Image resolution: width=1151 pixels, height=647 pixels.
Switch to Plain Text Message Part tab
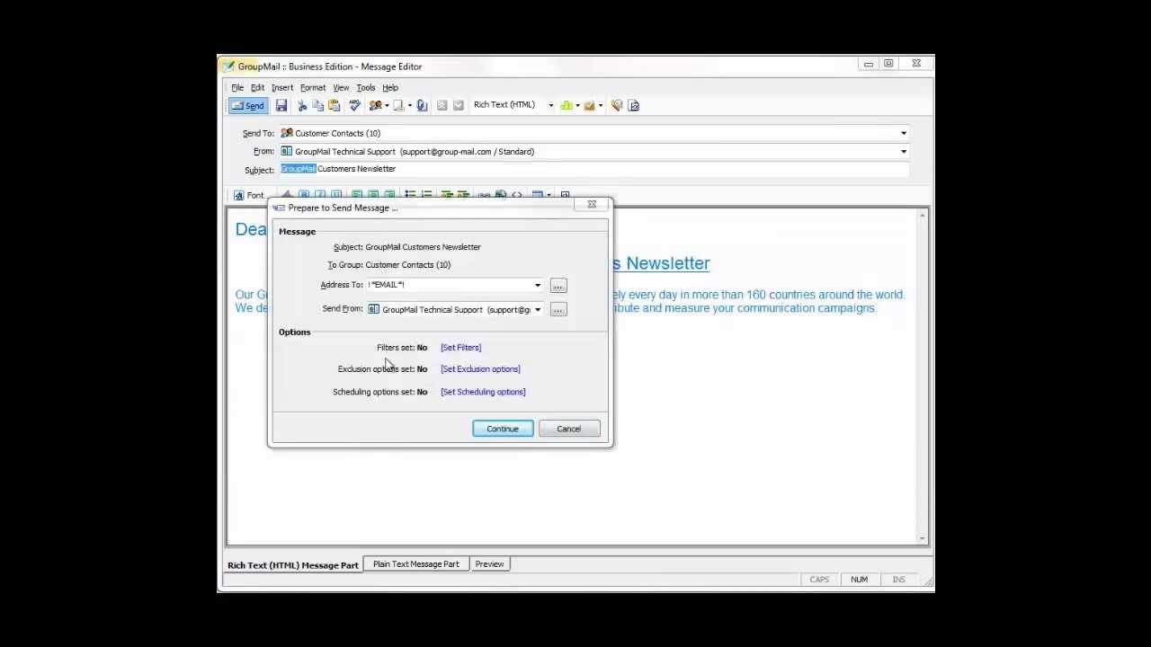click(x=415, y=564)
